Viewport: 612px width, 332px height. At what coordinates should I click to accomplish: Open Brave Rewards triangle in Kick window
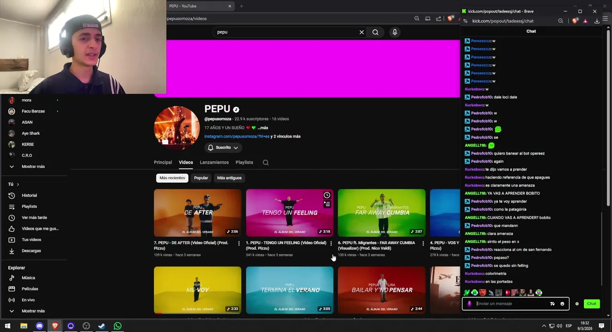pos(585,21)
